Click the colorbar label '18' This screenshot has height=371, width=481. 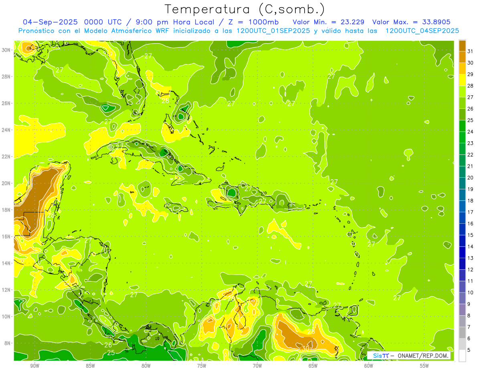[x=471, y=201]
